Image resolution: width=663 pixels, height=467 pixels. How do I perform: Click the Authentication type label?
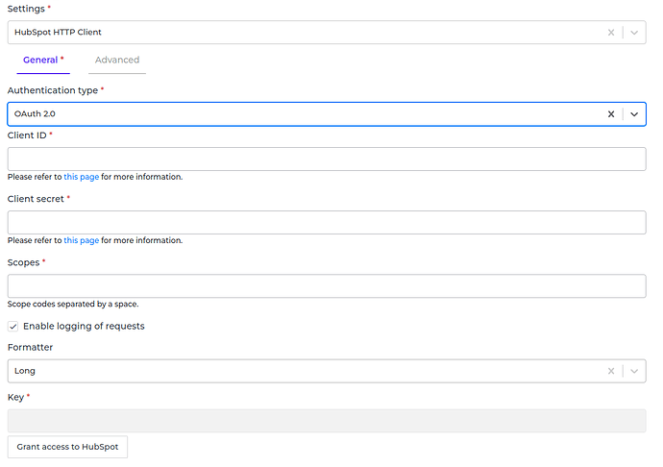click(53, 90)
